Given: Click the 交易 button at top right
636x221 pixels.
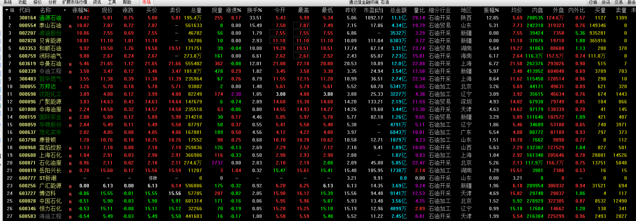Looking at the screenshot, I should [619, 2].
